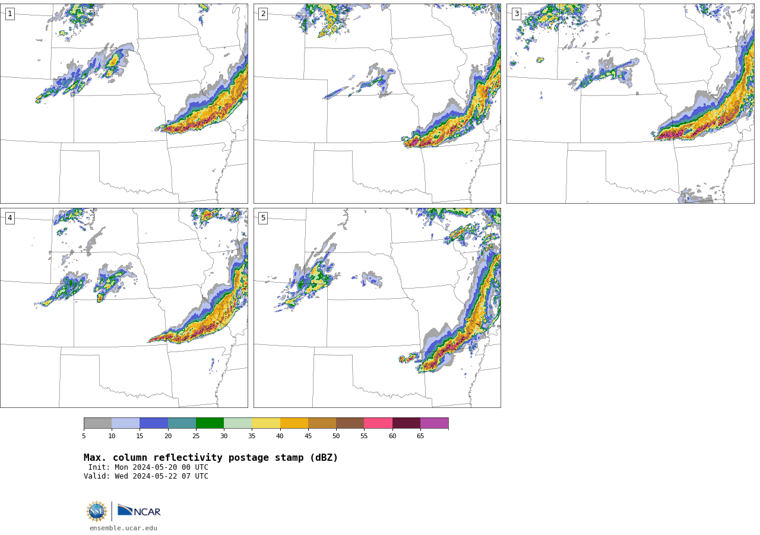Click the brown 50-55 dBZ swatch
Screen dimensions: 760x535
[x=350, y=423]
